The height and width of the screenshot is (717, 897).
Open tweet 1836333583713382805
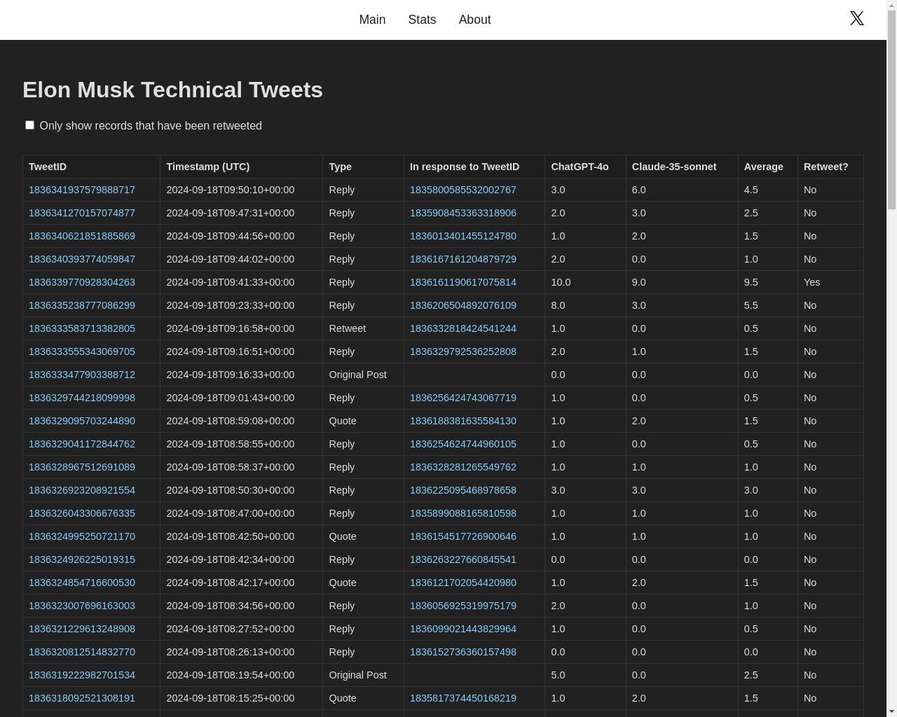(x=82, y=328)
